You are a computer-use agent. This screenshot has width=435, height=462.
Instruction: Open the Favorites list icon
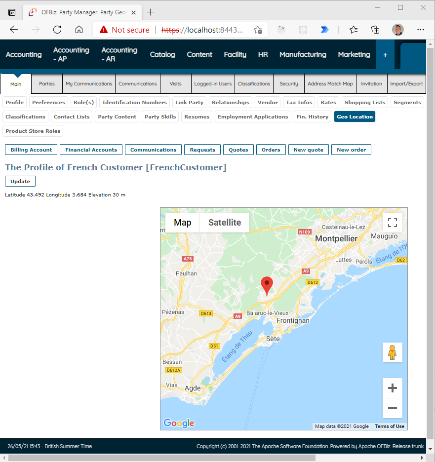tap(354, 30)
